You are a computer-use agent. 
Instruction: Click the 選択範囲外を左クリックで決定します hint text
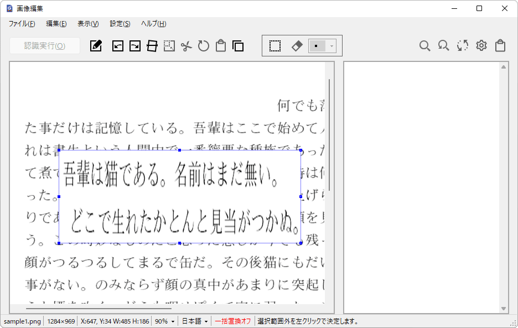coord(308,321)
